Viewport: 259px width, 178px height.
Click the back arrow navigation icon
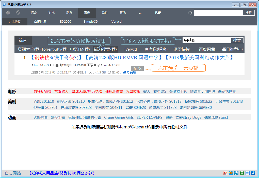click(x=8, y=12)
